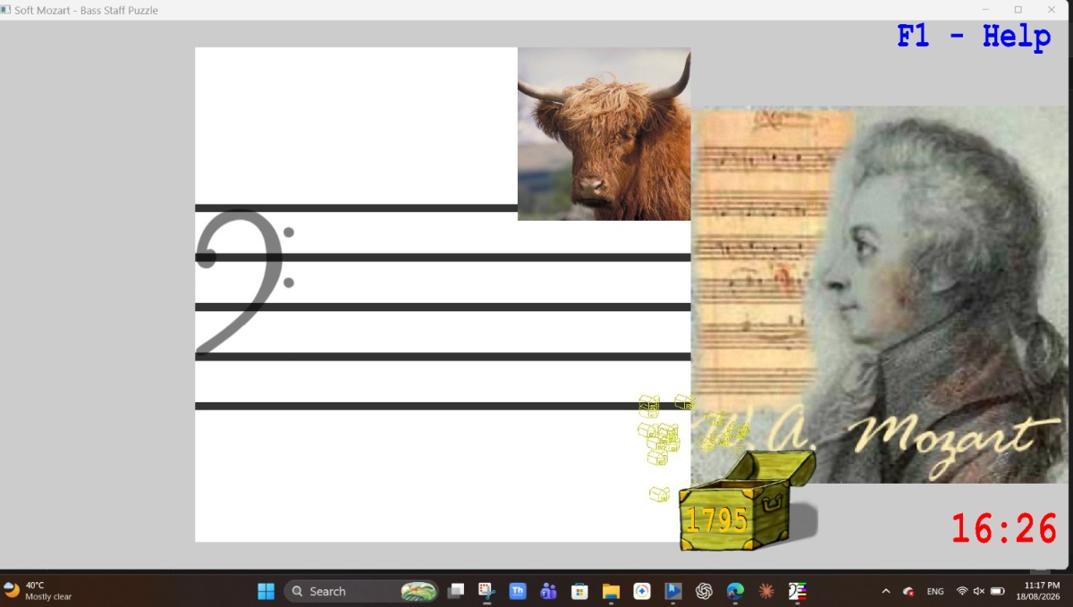Open Microsoft Edge from the taskbar

pyautogui.click(x=735, y=591)
